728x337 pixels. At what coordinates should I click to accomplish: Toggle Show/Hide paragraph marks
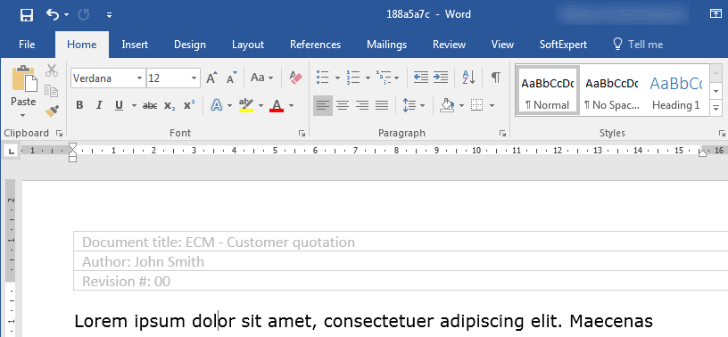click(x=496, y=78)
